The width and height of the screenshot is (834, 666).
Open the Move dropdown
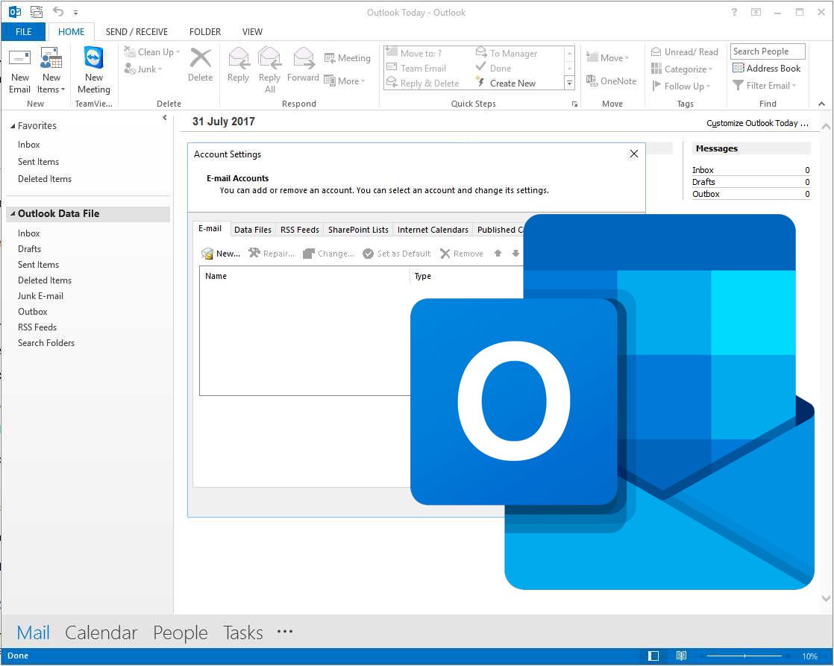click(x=609, y=57)
